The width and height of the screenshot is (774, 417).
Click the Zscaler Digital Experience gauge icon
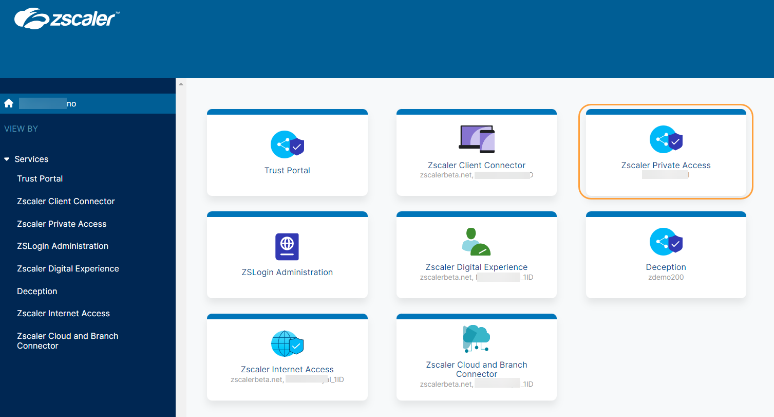tap(476, 242)
